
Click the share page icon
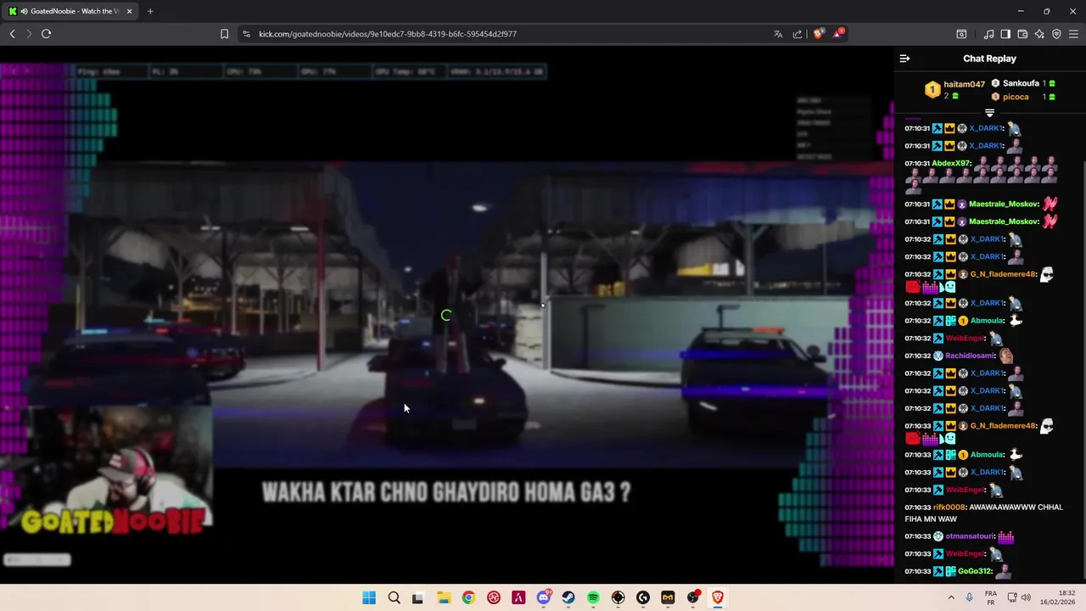[798, 34]
